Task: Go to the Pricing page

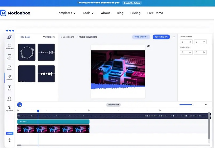Action: pos(135,13)
